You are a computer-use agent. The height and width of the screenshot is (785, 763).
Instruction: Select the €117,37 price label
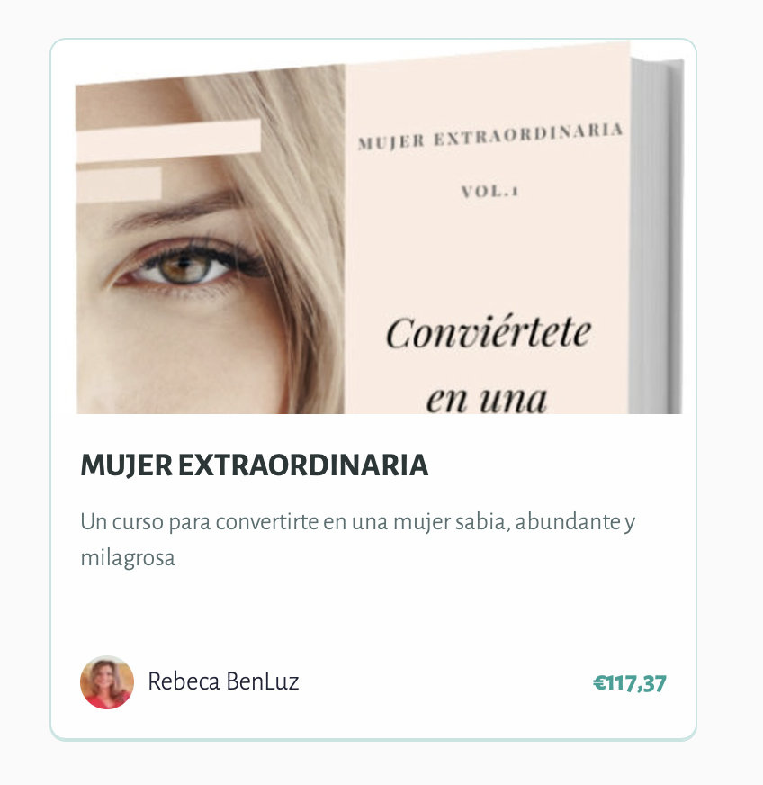coord(630,683)
